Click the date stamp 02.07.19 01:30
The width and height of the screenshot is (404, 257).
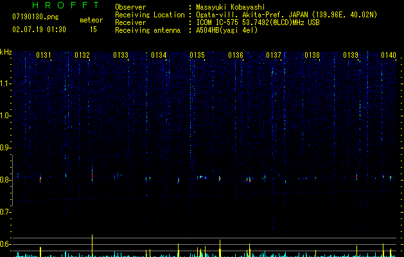(x=39, y=30)
